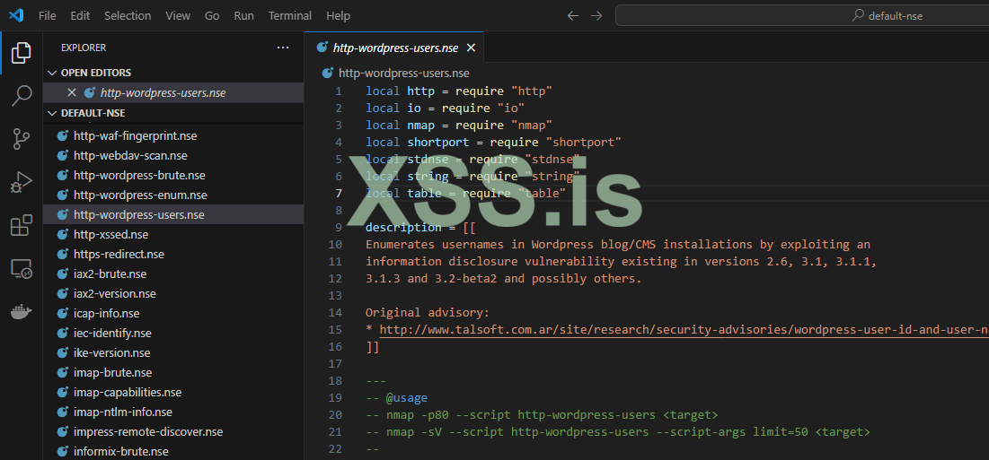Viewport: 989px width, 460px height.
Task: Select the http-wordpress-users.nse editor tab
Action: 395,48
